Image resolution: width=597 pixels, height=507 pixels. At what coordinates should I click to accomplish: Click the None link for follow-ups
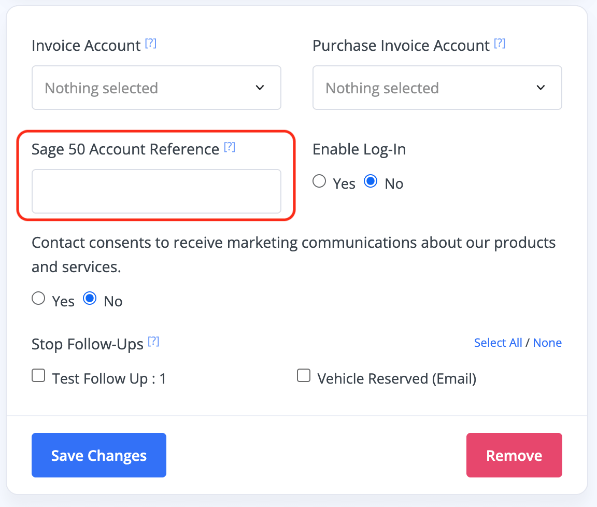click(x=547, y=343)
